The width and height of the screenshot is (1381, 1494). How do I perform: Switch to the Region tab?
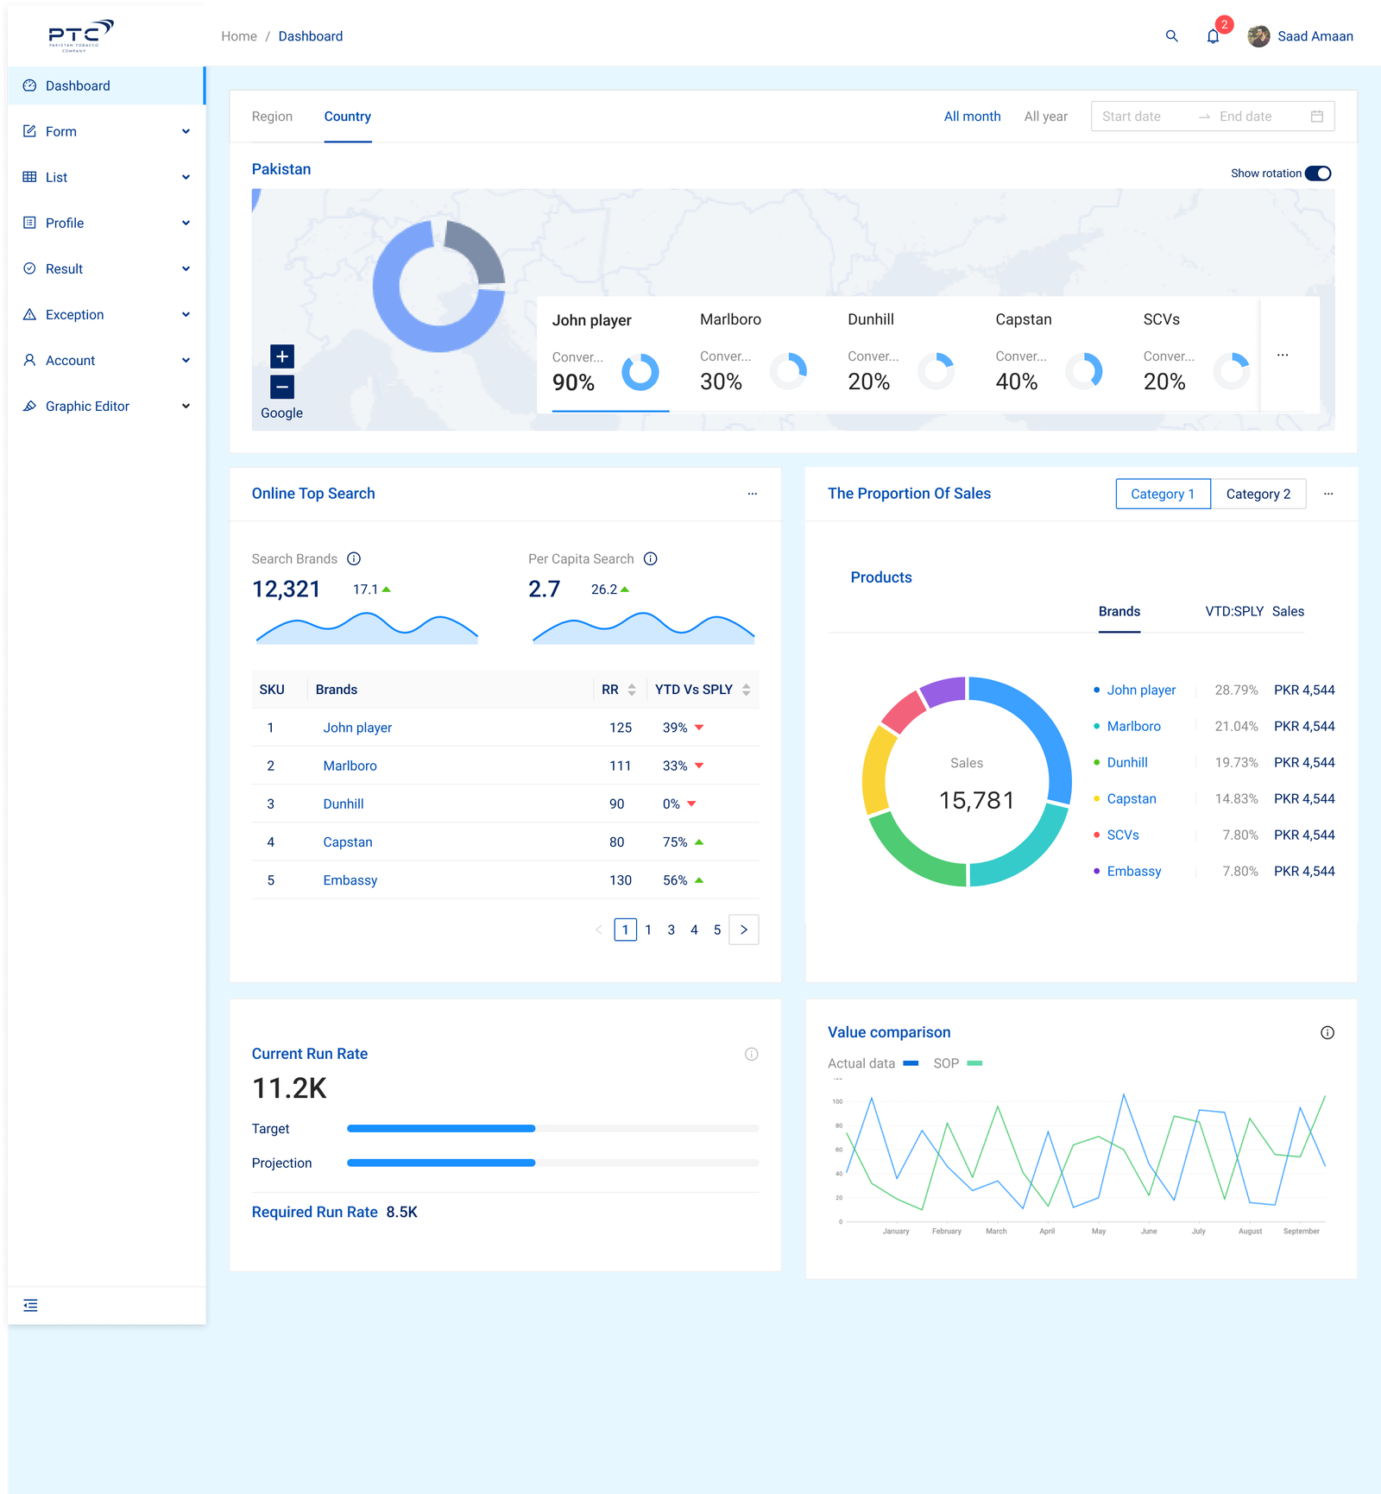272,117
